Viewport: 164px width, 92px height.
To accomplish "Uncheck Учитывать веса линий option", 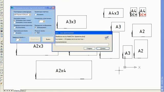I will click(x=14, y=20).
